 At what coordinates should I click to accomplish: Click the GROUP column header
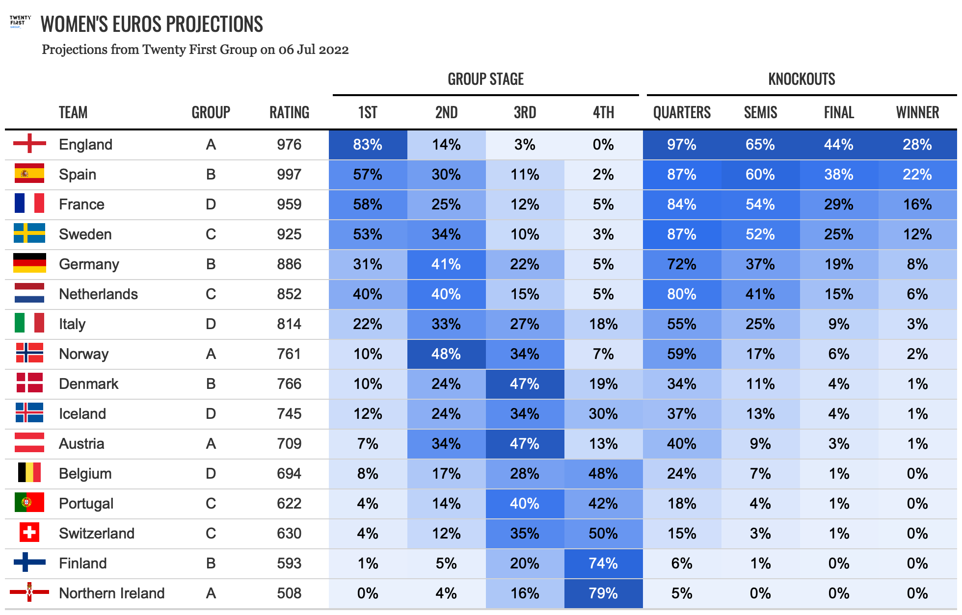pyautogui.click(x=211, y=113)
